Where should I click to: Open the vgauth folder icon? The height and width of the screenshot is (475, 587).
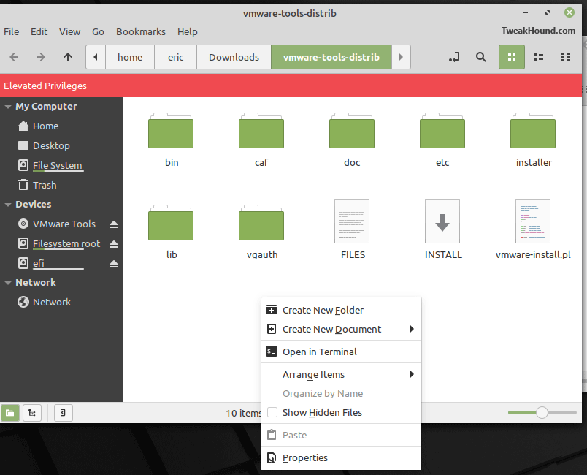(261, 223)
